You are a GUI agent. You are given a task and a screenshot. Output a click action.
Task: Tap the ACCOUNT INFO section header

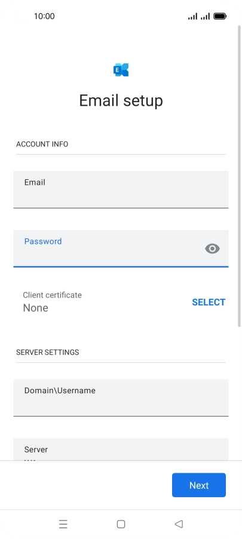tap(42, 144)
